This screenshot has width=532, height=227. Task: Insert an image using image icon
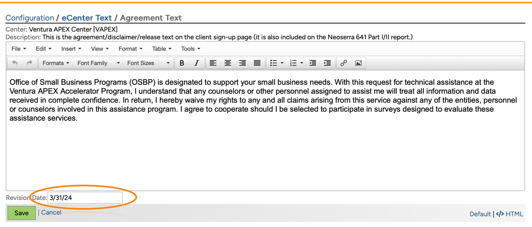pyautogui.click(x=358, y=63)
